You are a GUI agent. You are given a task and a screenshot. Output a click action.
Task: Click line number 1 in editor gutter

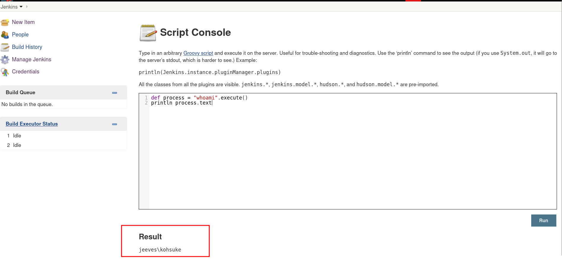[x=146, y=98]
